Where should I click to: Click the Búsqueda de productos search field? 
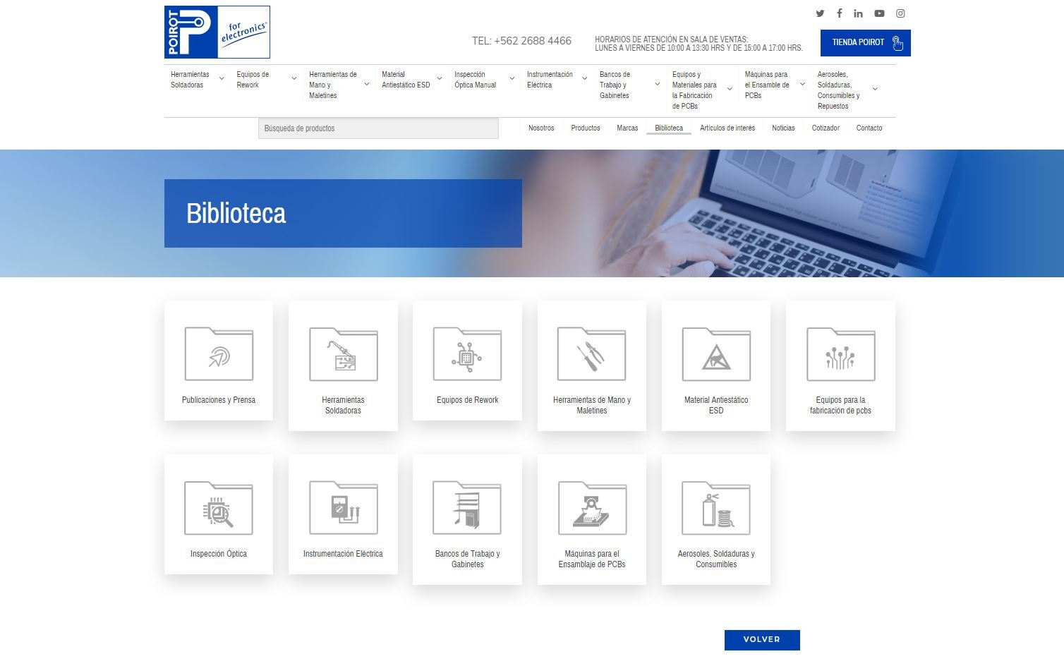378,128
